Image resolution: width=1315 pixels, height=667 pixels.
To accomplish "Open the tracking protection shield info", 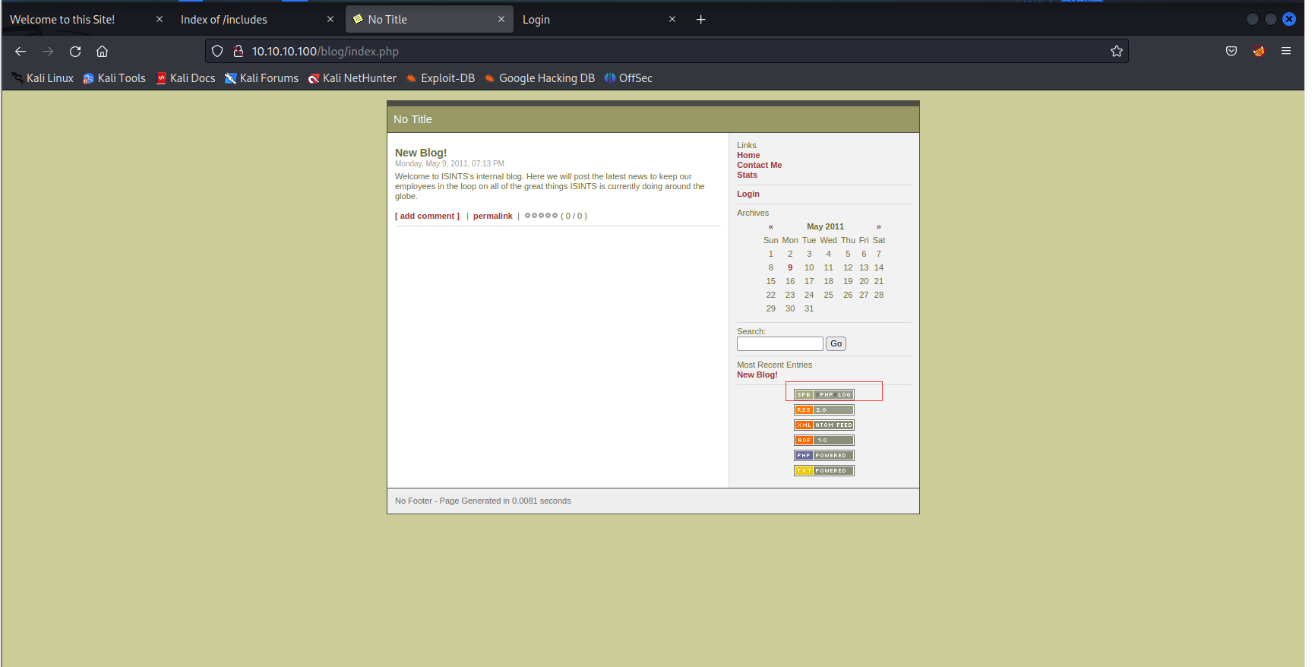I will [x=217, y=52].
